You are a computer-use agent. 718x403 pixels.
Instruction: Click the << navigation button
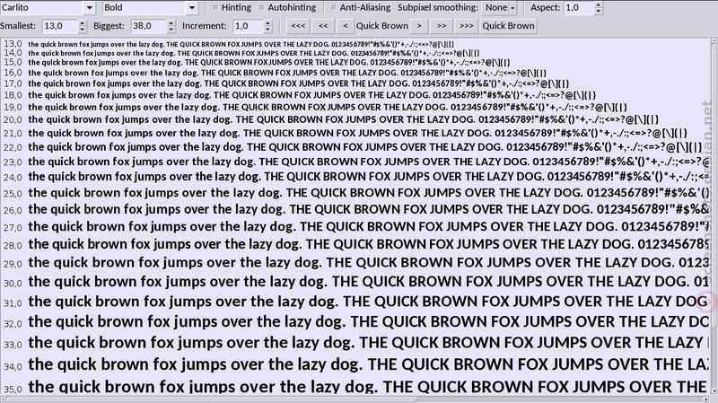[x=323, y=26]
